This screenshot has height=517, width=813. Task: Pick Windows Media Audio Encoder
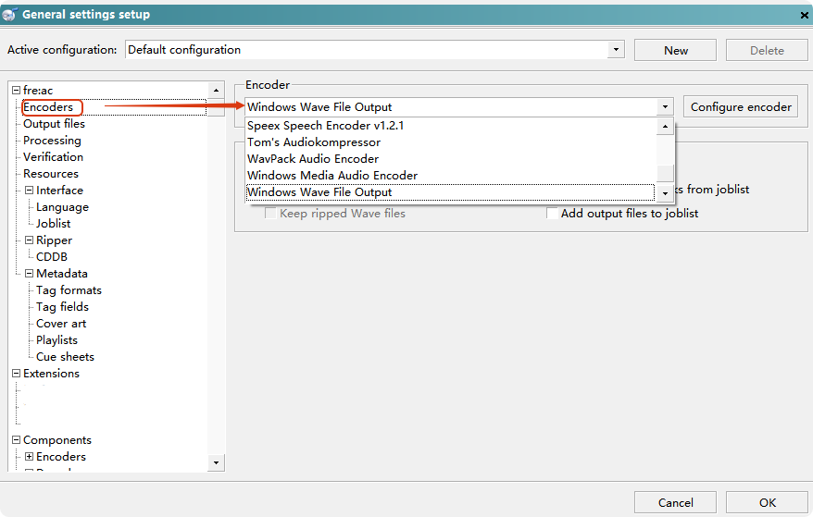(331, 176)
